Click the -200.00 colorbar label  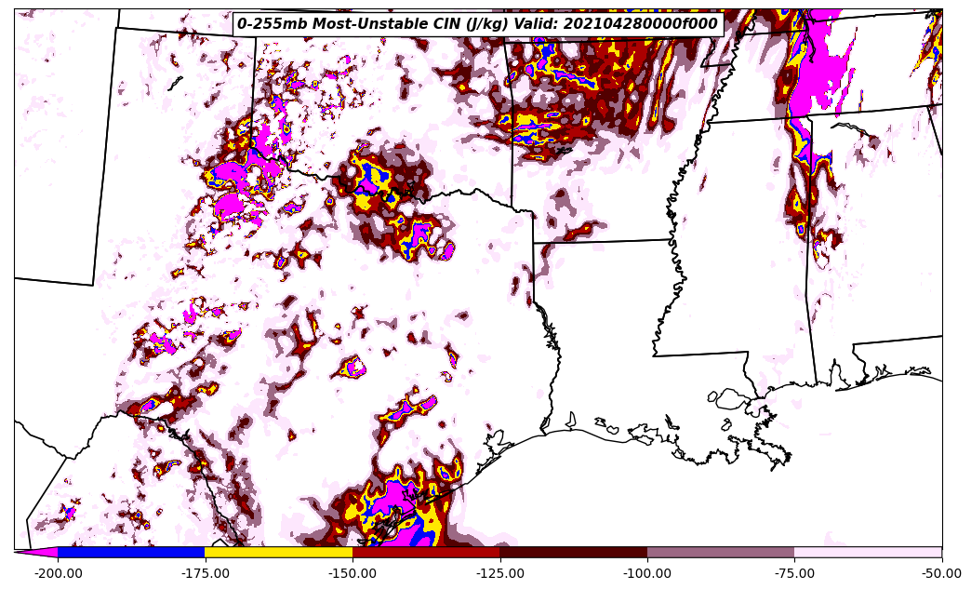(x=58, y=573)
